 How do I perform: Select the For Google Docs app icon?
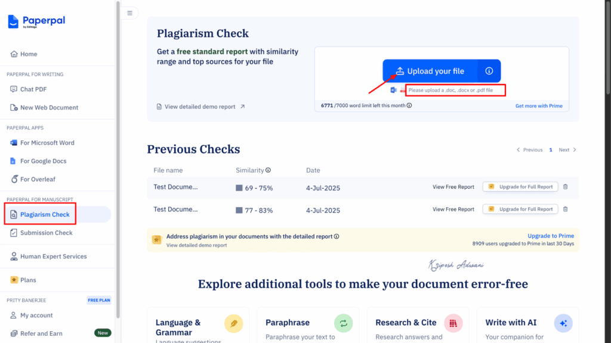(x=14, y=161)
